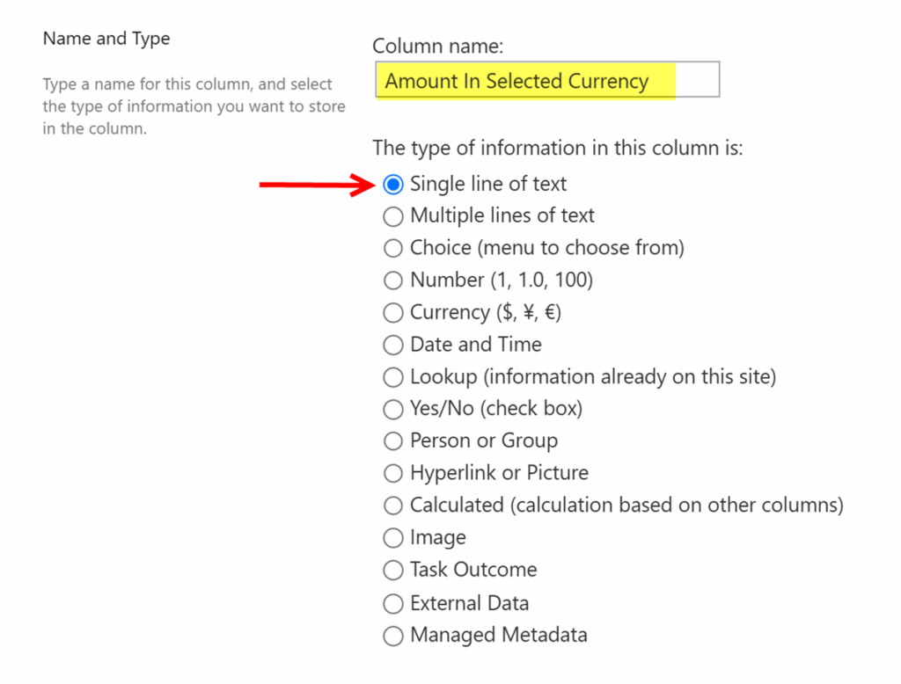Choose the Lookup column type
This screenshot has width=901, height=684.
393,377
